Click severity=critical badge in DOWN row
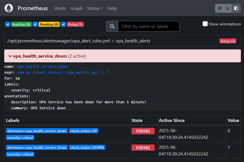Screen dimensions: 244x162 pyautogui.click(x=20, y=154)
